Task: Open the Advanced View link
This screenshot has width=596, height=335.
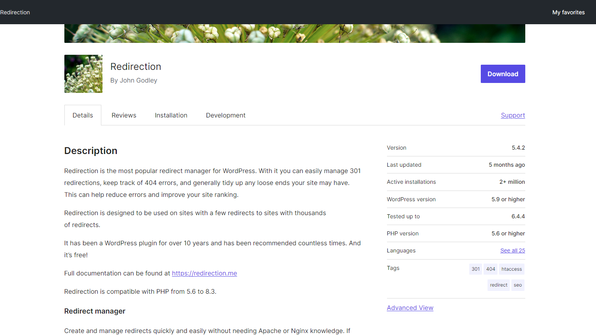Action: [410, 308]
